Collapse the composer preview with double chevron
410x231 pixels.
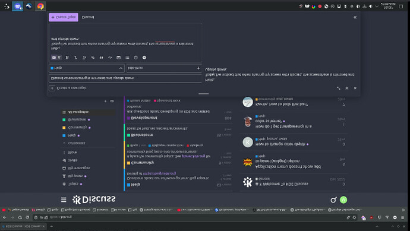(x=355, y=17)
